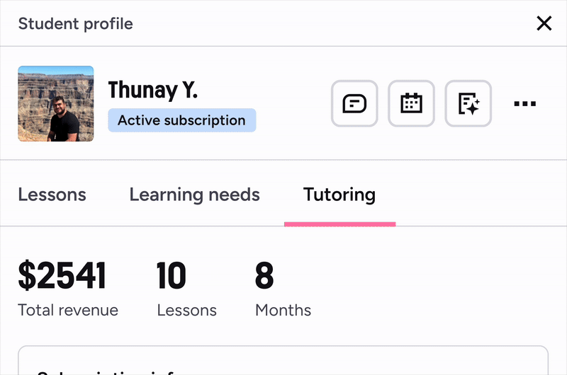Click the Active subscription badge
This screenshot has width=567, height=375.
click(x=182, y=120)
